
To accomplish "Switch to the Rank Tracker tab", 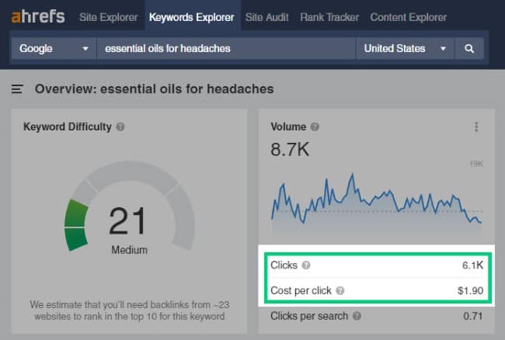I will tap(329, 17).
